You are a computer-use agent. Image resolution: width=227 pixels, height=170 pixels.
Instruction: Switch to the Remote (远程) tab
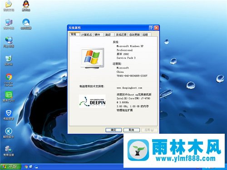146,35
